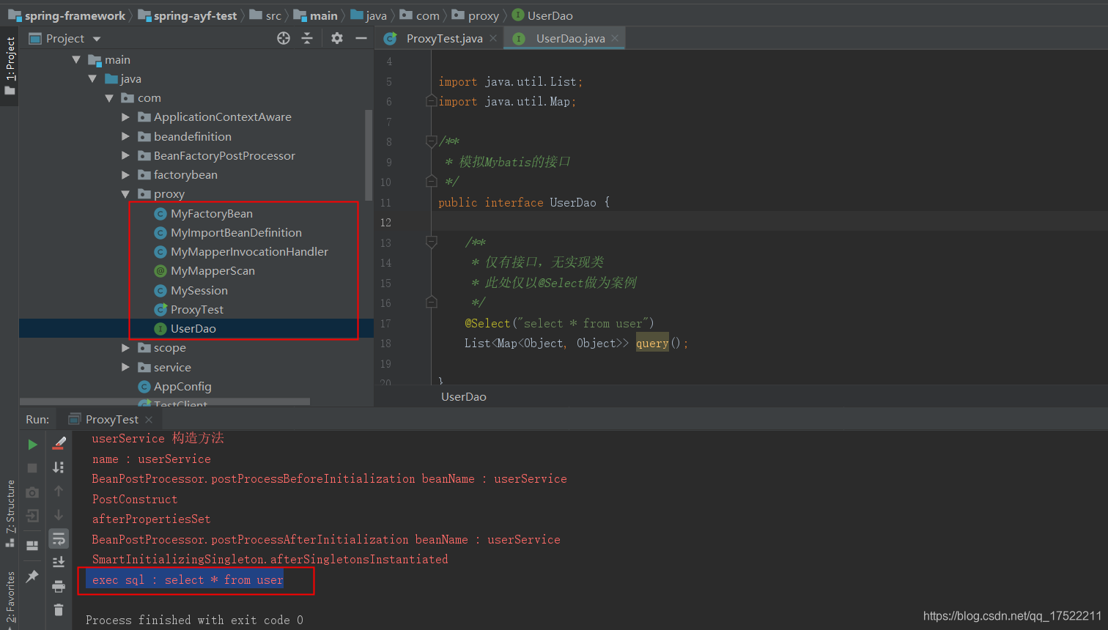Collapse the main folder
The height and width of the screenshot is (630, 1108).
[76, 59]
